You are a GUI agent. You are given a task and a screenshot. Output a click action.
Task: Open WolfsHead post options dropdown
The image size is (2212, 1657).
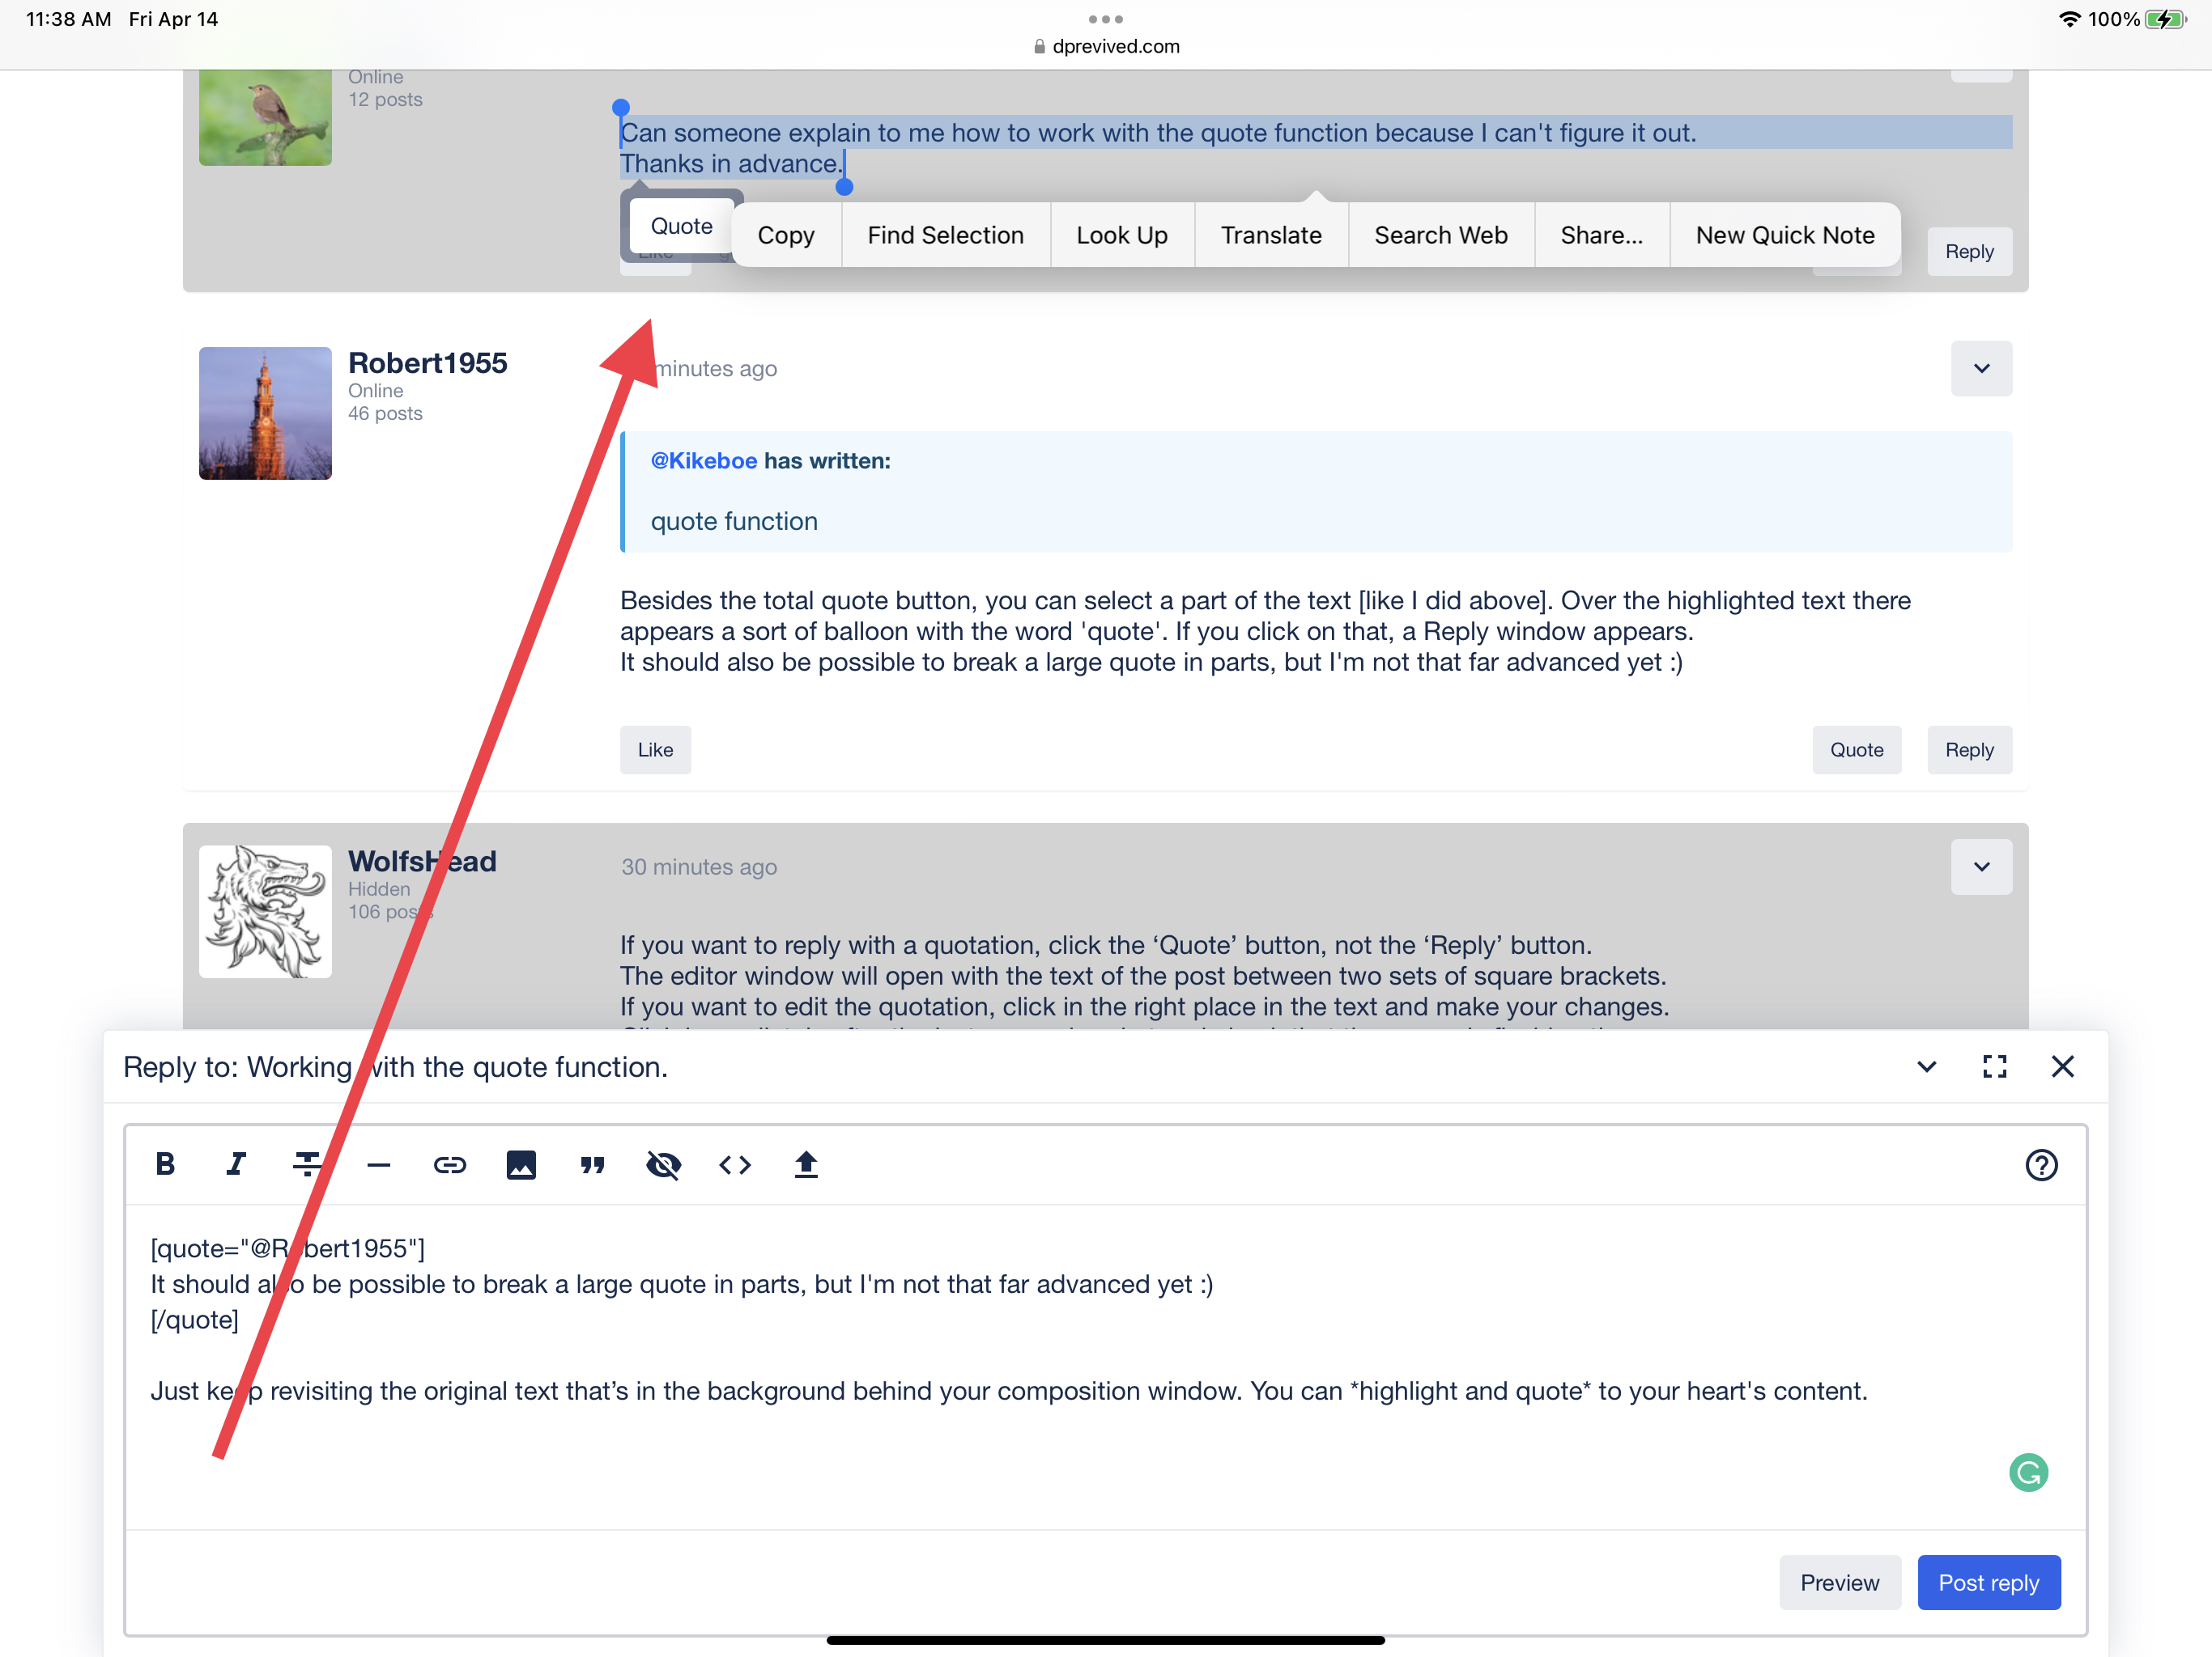(x=1981, y=867)
